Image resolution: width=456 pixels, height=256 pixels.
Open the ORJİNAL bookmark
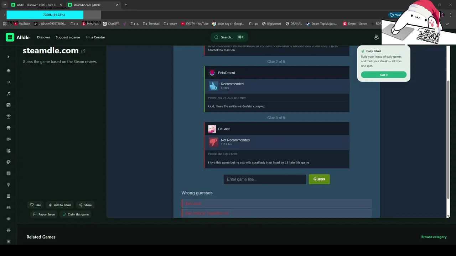pos(294,24)
